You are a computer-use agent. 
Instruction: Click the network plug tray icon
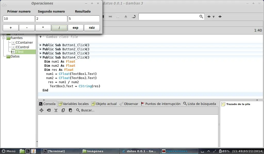(x=214, y=151)
